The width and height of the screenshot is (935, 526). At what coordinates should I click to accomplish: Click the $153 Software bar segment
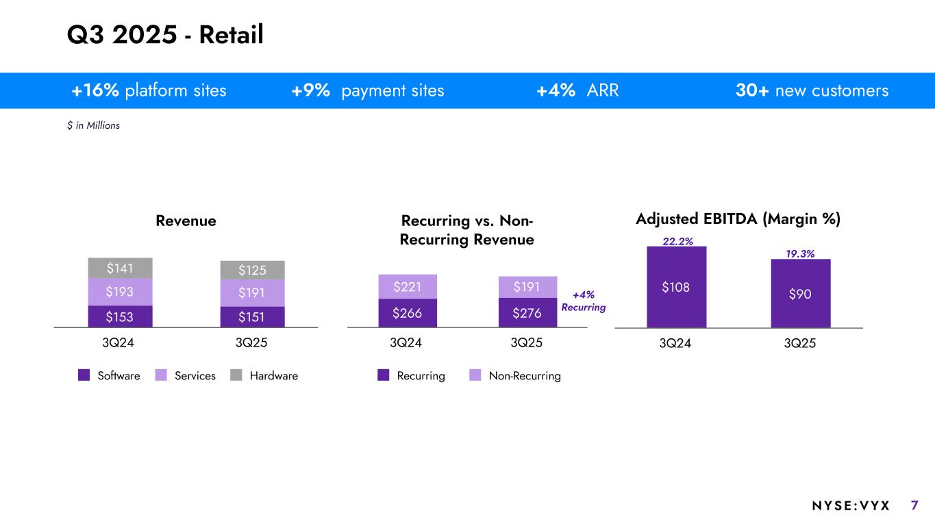click(120, 316)
